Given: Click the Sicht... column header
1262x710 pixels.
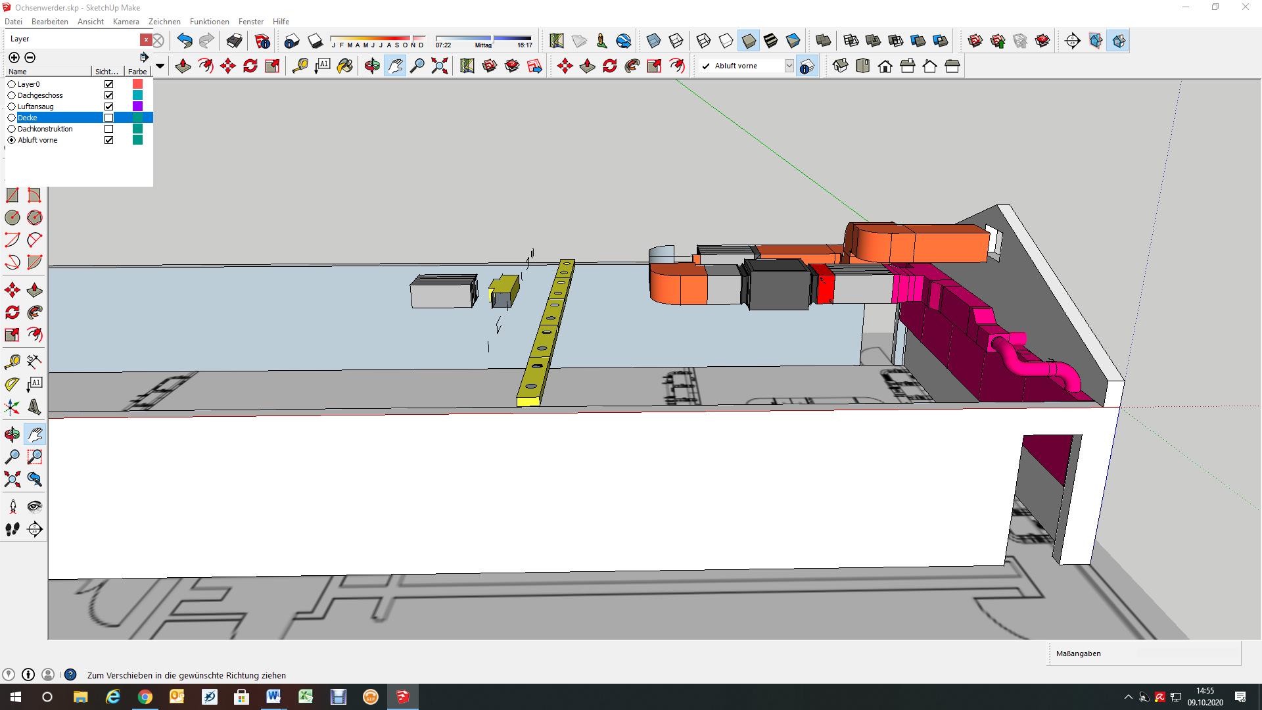Looking at the screenshot, I should (107, 72).
